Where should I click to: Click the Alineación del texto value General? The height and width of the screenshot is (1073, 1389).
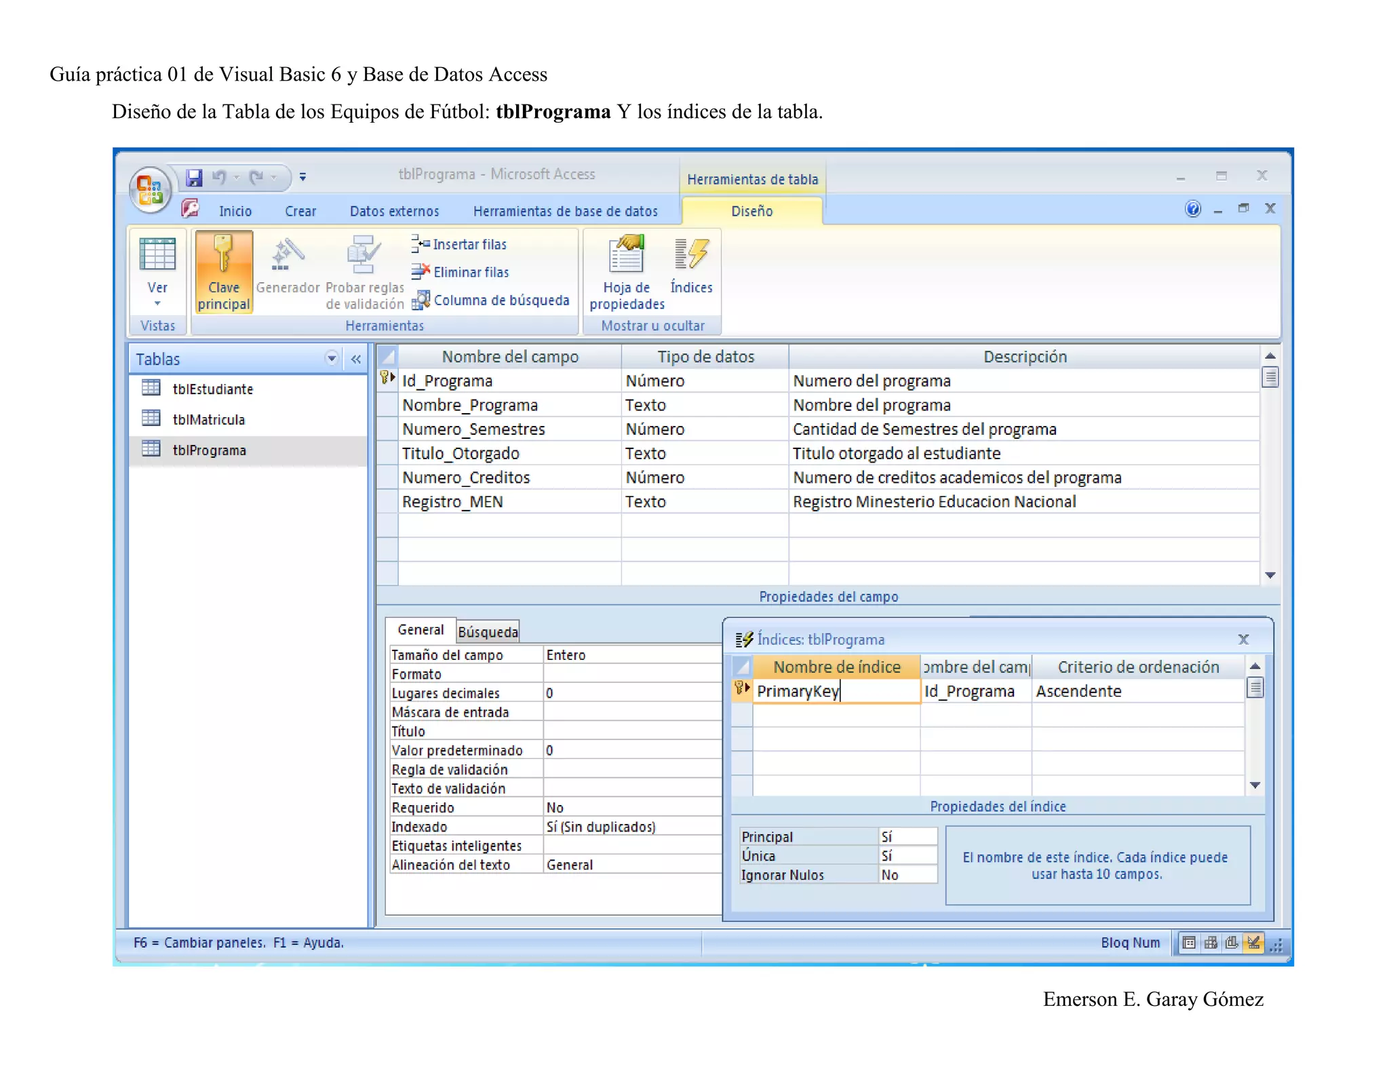coord(632,864)
